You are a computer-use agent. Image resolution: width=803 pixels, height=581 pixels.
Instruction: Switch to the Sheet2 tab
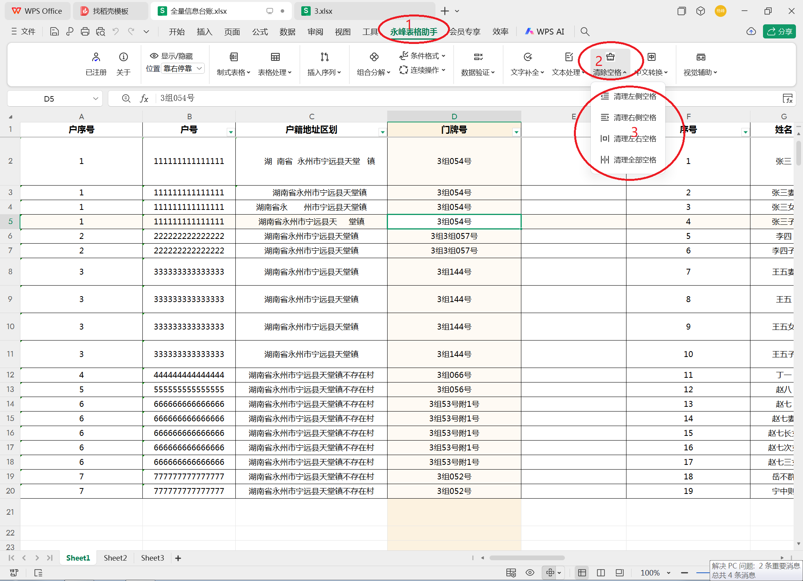click(x=115, y=558)
